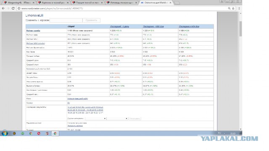269x151 pixels.
Task: Click the Клан row label
Action: pos(29,99)
